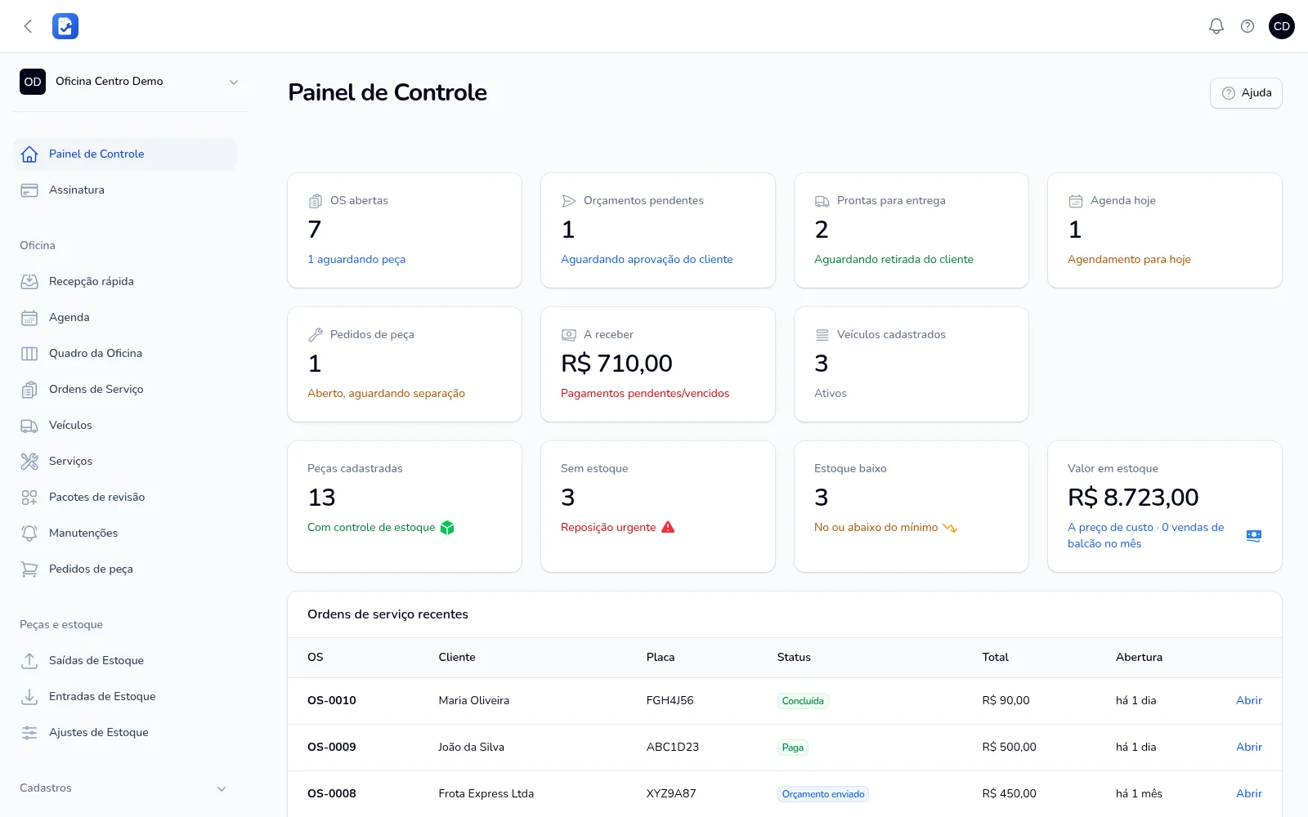Click the Frota Express Ltda client name
The width and height of the screenshot is (1308, 817).
pyautogui.click(x=486, y=793)
